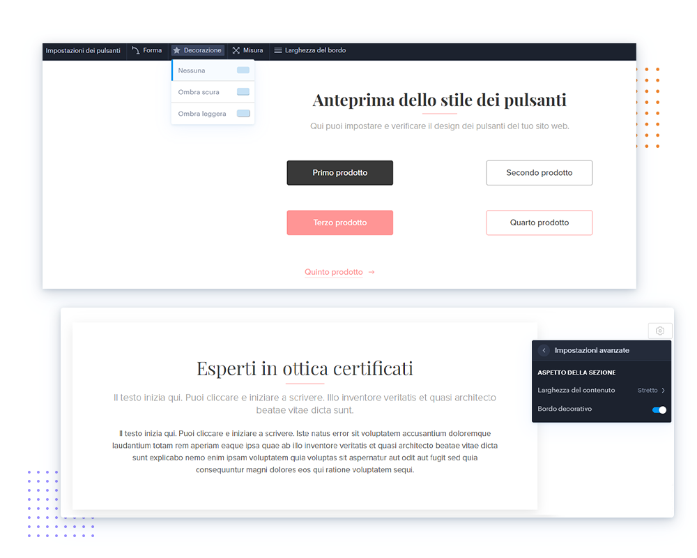Click the ASPETTO DELLA SEZIONE header
Viewport: 697px width, 558px height.
pos(576,372)
